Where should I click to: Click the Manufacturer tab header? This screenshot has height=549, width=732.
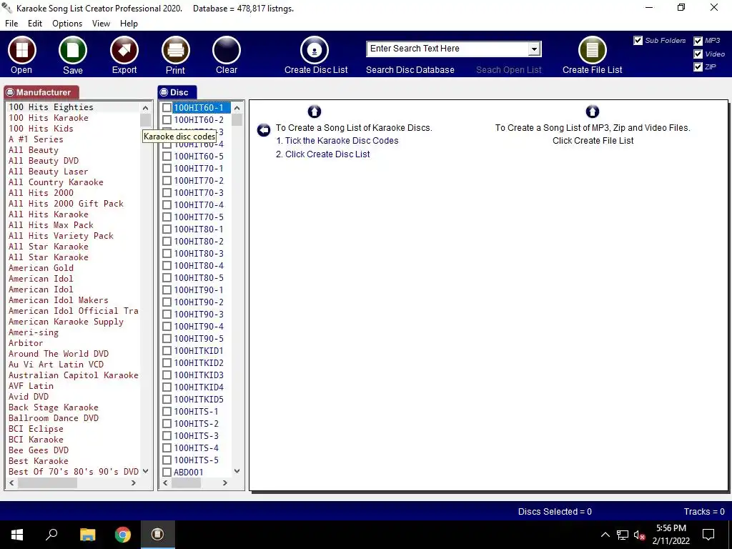click(x=41, y=92)
